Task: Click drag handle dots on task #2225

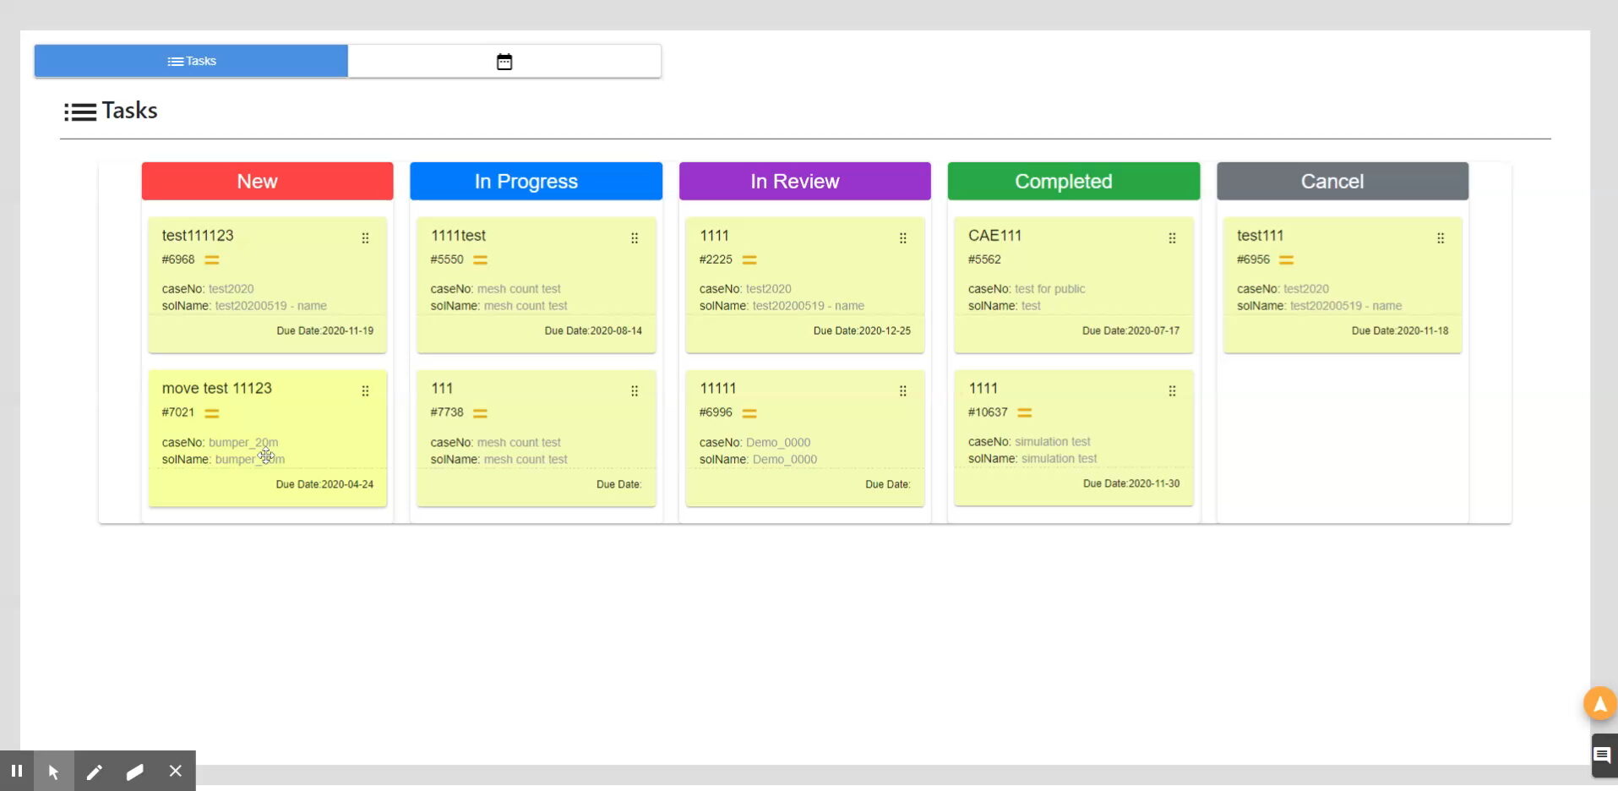Action: point(903,238)
